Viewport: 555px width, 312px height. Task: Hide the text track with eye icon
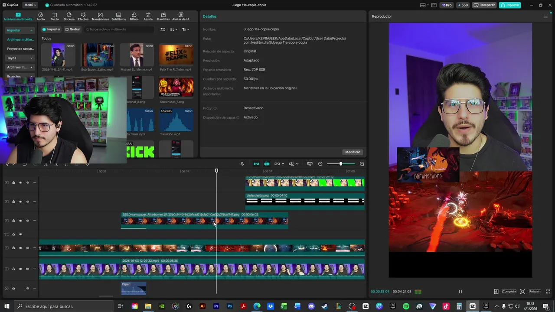pyautogui.click(x=20, y=234)
